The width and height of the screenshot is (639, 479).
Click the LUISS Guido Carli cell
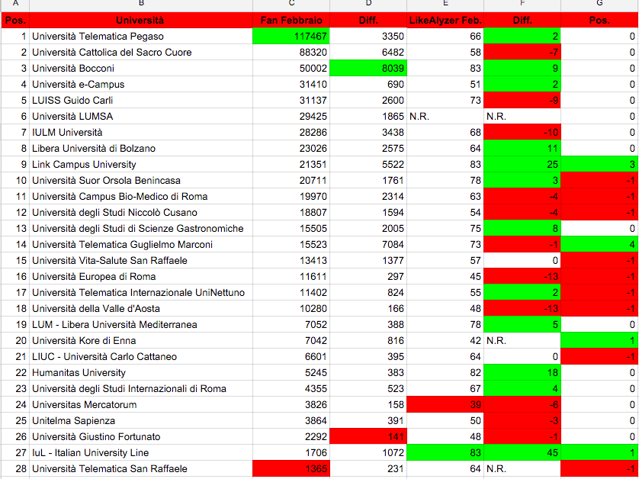coord(141,100)
